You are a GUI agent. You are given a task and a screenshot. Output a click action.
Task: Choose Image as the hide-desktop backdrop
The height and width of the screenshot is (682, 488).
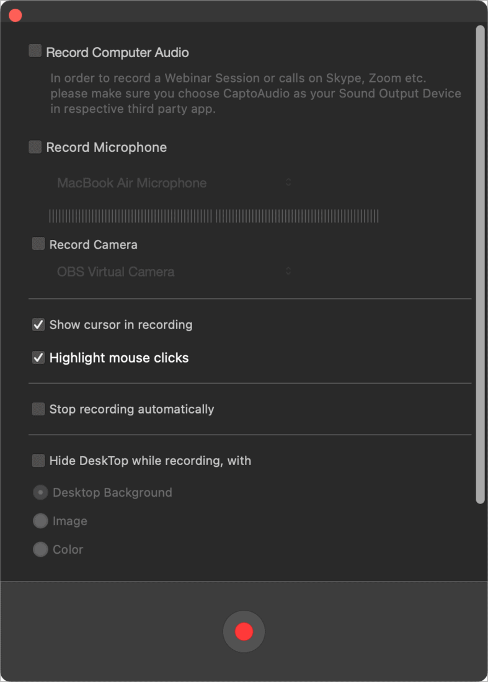tap(40, 521)
